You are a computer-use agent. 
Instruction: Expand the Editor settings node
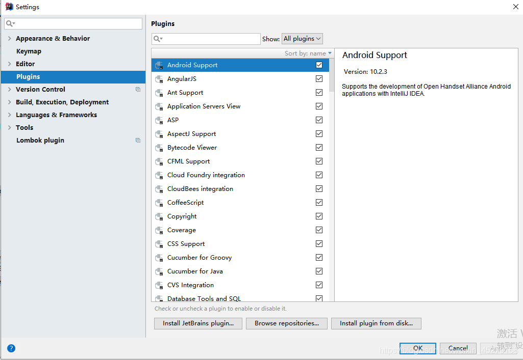9,64
